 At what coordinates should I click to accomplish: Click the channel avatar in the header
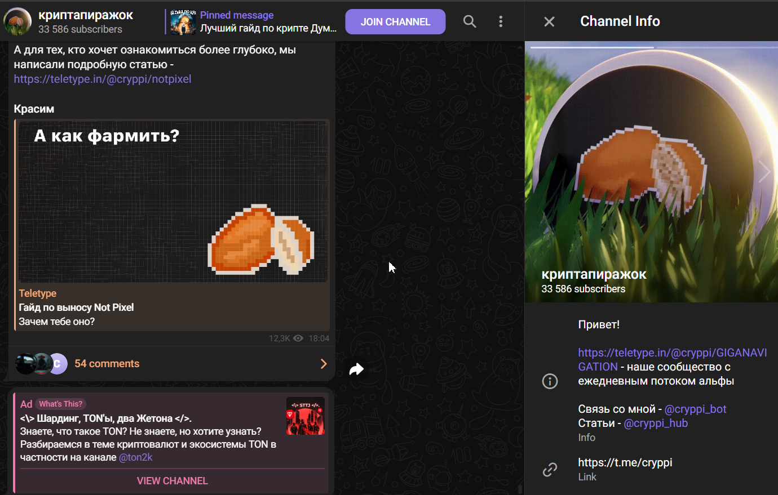pos(17,21)
